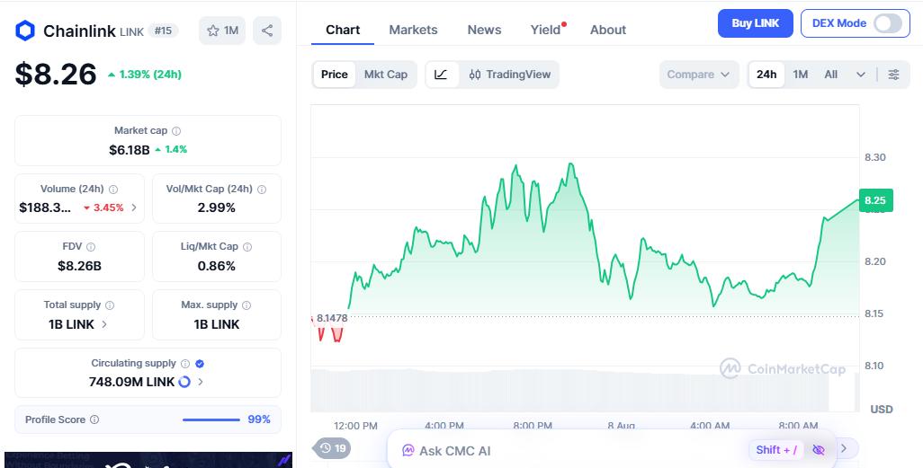Expand Volume (24h) details chevron
923x468 pixels.
(x=134, y=208)
